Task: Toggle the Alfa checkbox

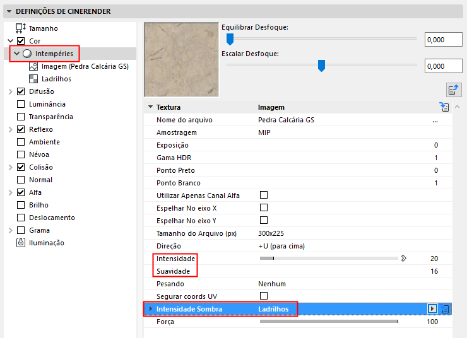Action: [21, 192]
